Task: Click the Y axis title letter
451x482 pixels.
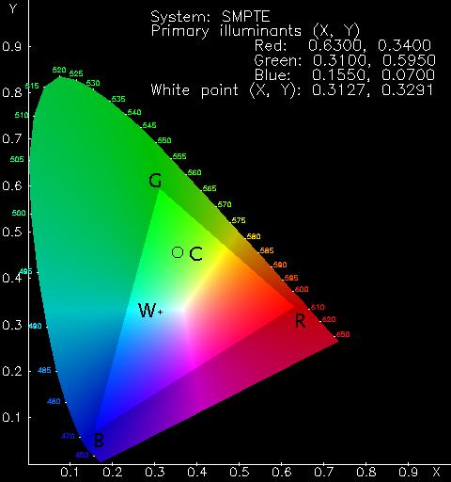Action: coord(13,8)
